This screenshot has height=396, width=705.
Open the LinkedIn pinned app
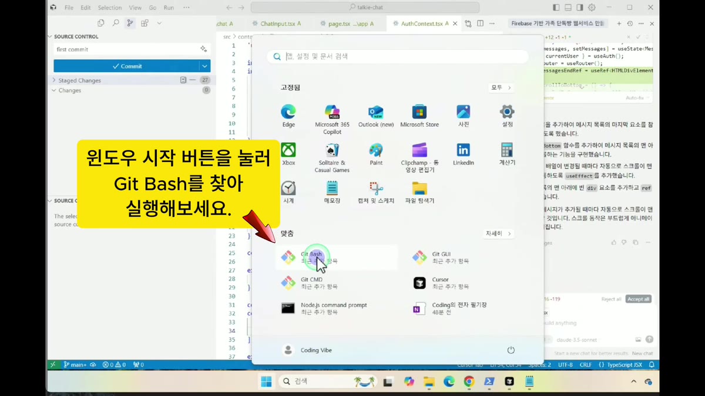pos(464,154)
